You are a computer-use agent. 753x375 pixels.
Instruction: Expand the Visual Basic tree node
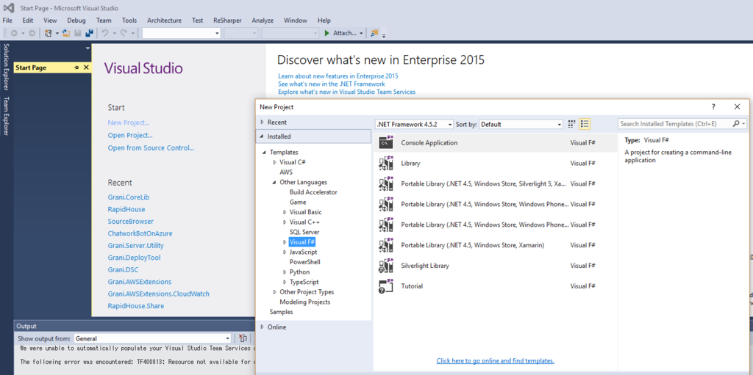285,212
